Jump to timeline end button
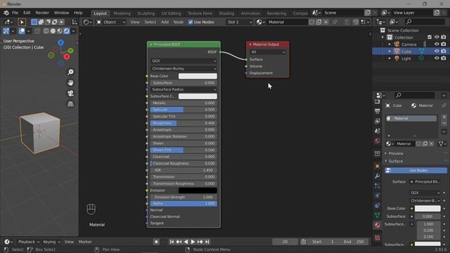 207,242
